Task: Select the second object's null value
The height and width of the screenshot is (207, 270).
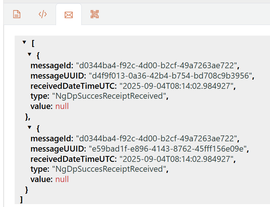Action: tap(62, 179)
